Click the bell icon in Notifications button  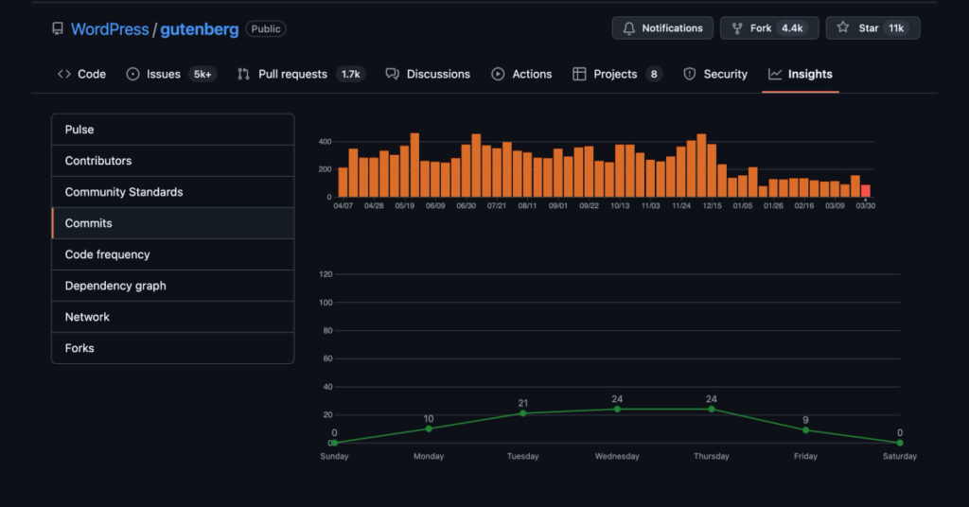coord(629,28)
